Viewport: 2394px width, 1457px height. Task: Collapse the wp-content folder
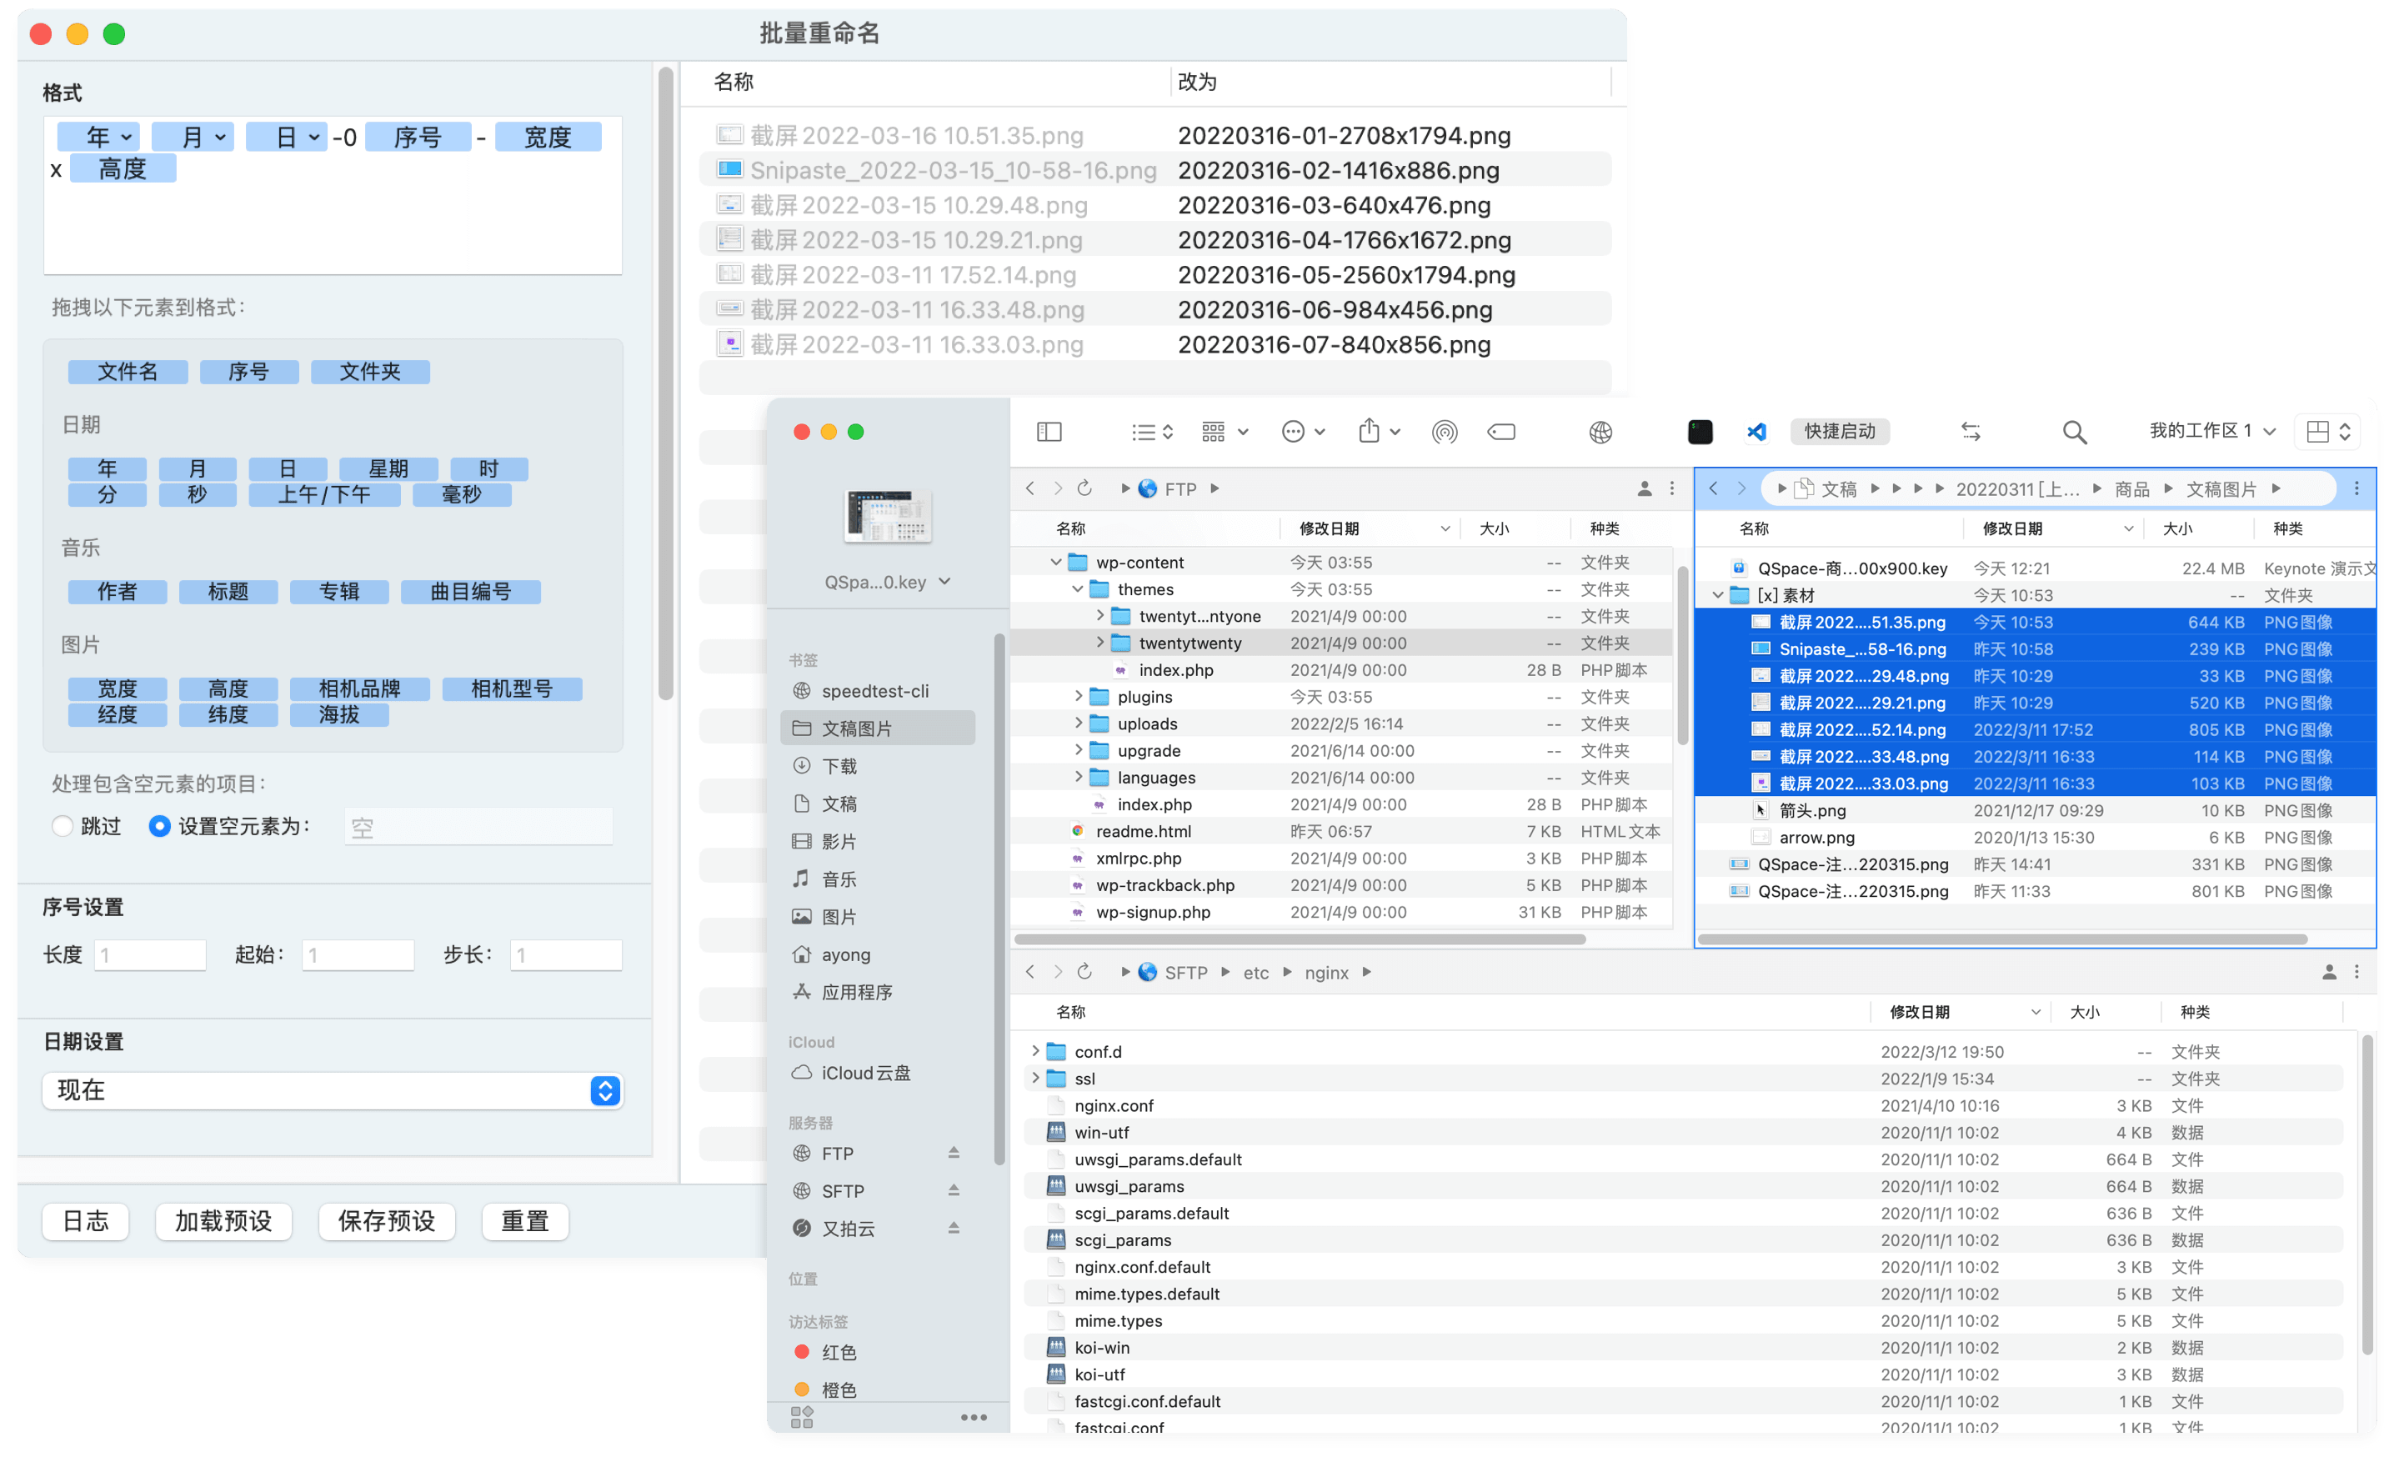[1055, 562]
